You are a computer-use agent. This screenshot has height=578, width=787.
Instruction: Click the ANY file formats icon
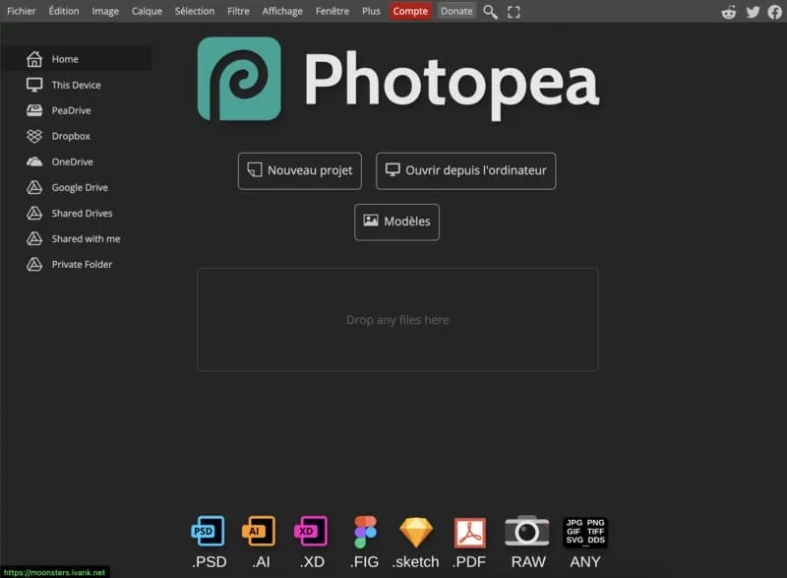tap(584, 531)
